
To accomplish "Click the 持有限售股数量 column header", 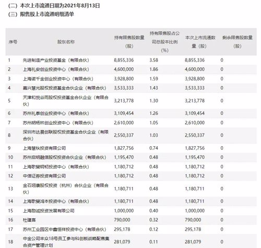I will click(x=129, y=42).
